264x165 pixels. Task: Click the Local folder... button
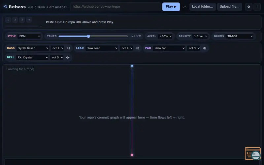coord(203,7)
